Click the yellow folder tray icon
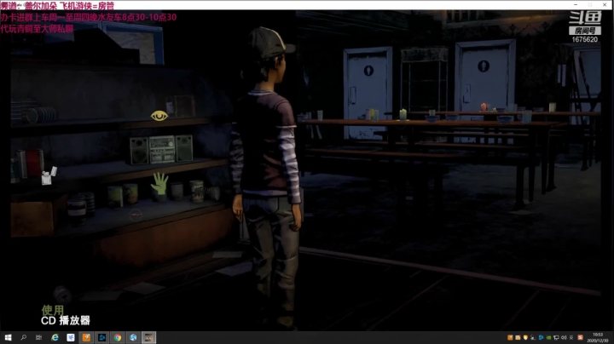 pyautogui.click(x=518, y=337)
